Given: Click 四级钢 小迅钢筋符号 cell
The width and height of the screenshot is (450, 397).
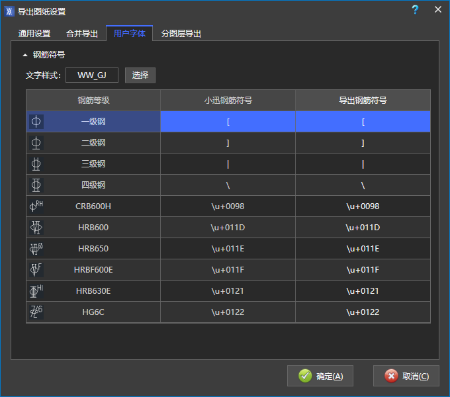Looking at the screenshot, I should (228, 185).
